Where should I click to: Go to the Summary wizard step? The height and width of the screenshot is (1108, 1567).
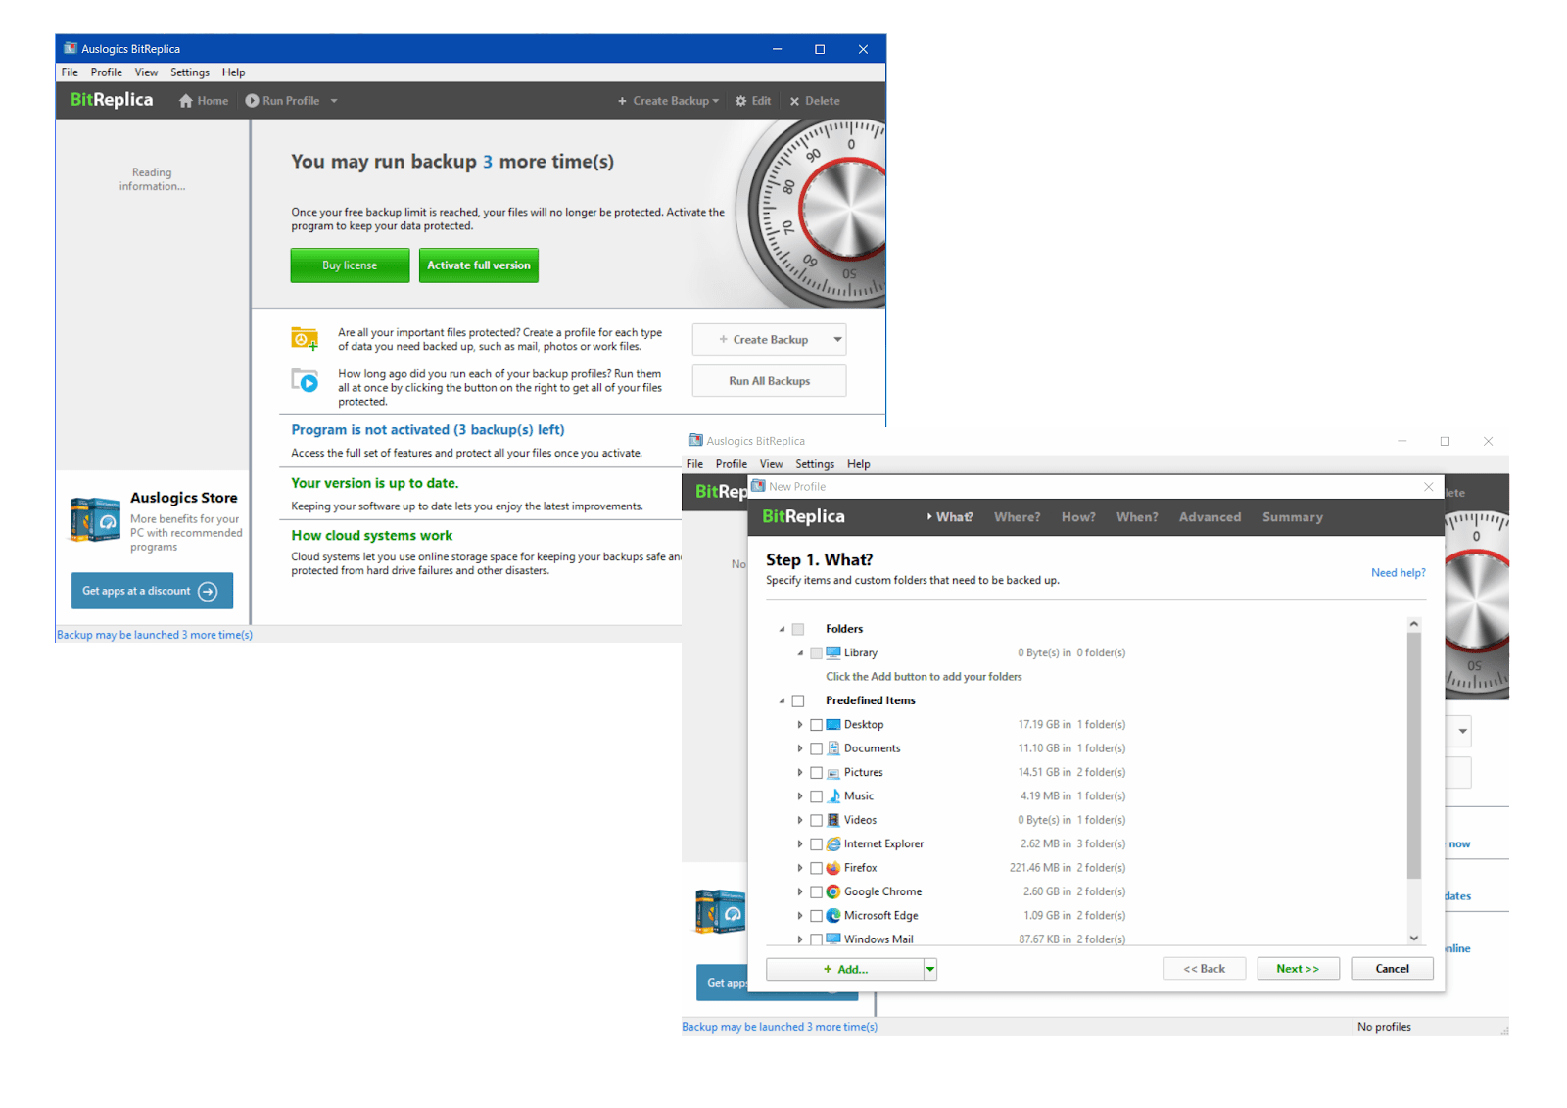(x=1293, y=517)
